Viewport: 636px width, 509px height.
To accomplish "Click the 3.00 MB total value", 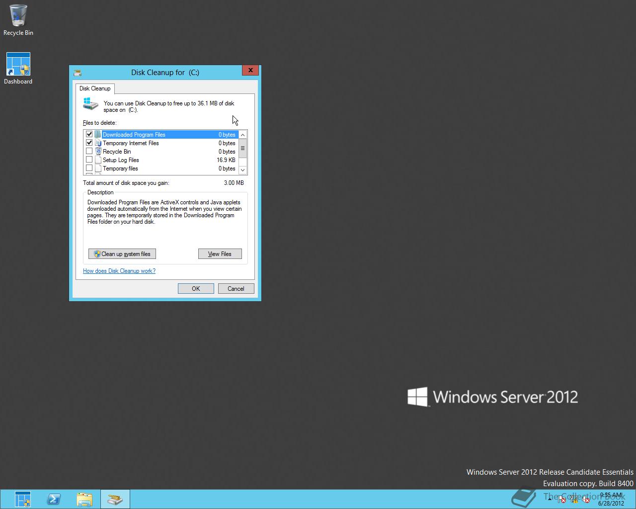I will point(234,183).
